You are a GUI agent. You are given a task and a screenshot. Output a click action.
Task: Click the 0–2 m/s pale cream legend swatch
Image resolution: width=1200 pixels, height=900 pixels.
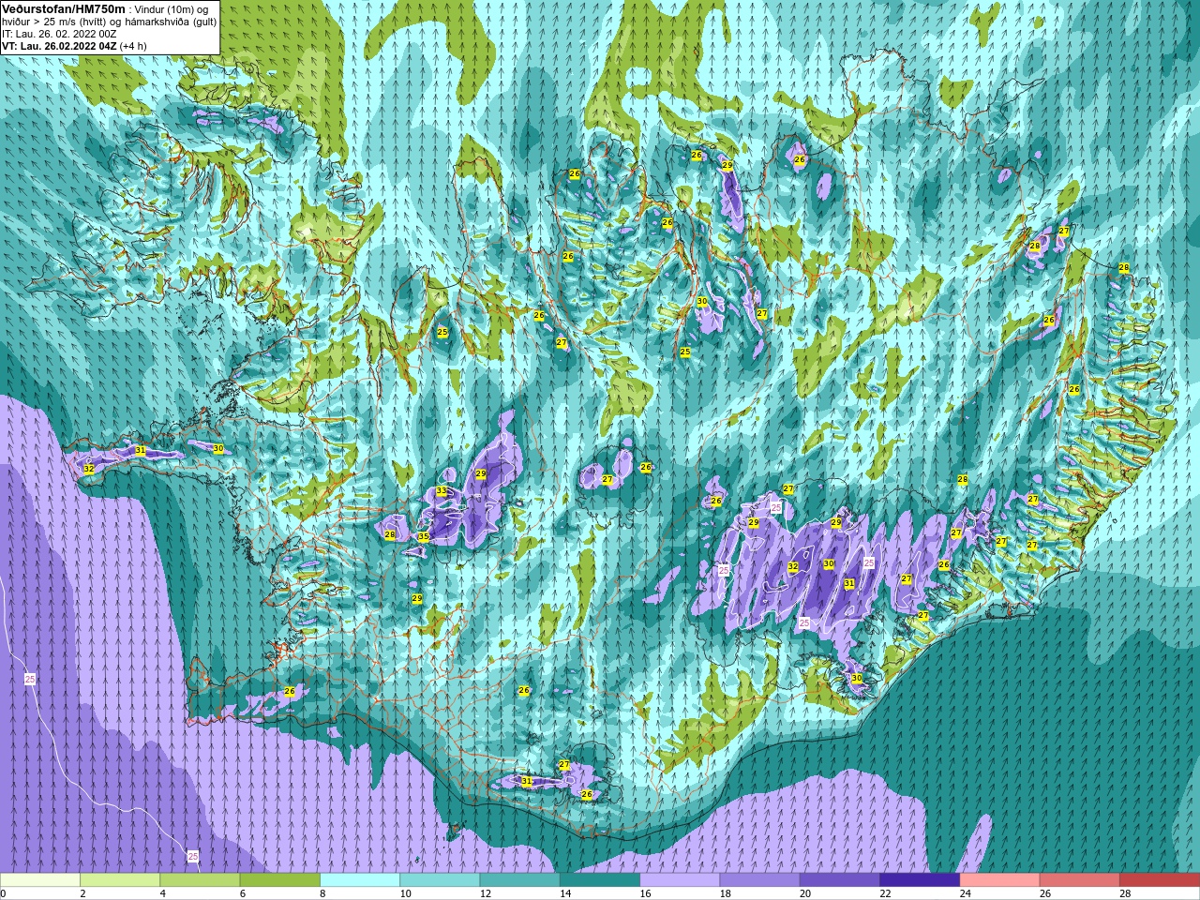click(x=40, y=880)
